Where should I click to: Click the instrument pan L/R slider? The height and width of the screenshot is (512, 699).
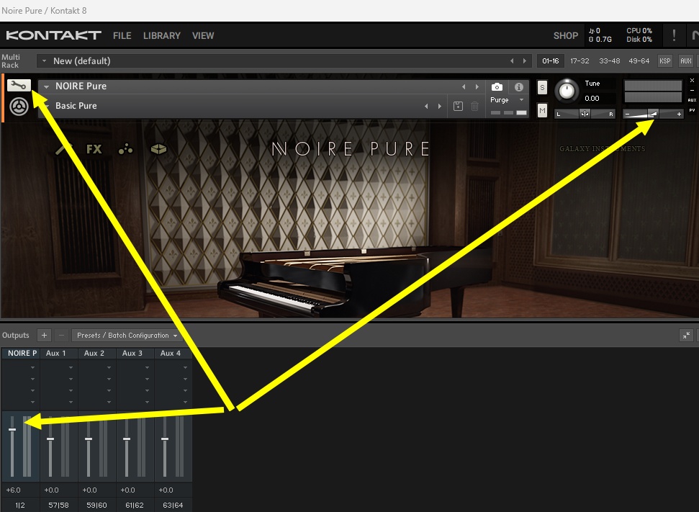pyautogui.click(x=585, y=114)
